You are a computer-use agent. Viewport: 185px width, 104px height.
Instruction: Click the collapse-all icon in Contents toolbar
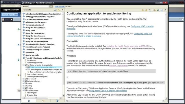click(55, 10)
